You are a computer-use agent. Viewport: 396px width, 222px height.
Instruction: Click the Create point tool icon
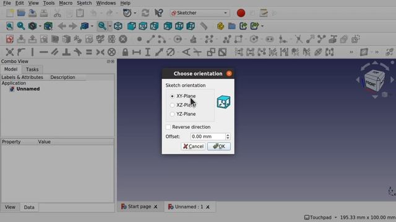[139, 39]
